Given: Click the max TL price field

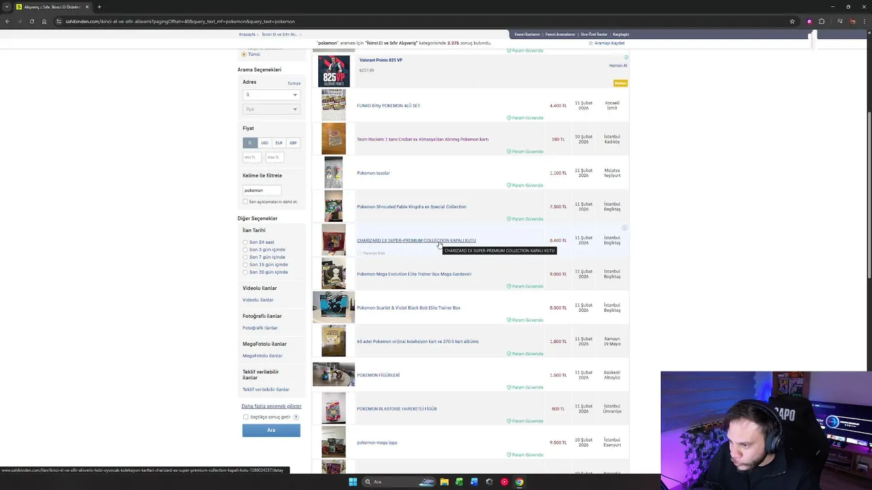Looking at the screenshot, I should (276, 157).
